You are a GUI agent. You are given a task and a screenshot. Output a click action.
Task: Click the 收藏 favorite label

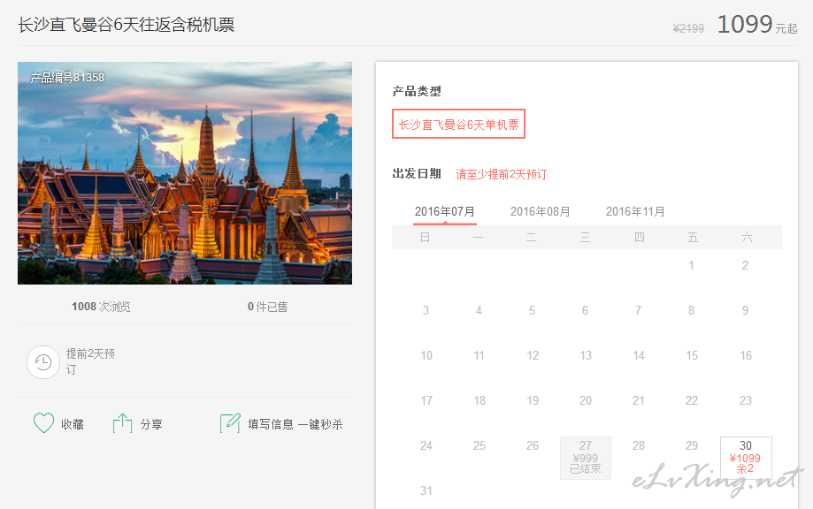pyautogui.click(x=72, y=424)
